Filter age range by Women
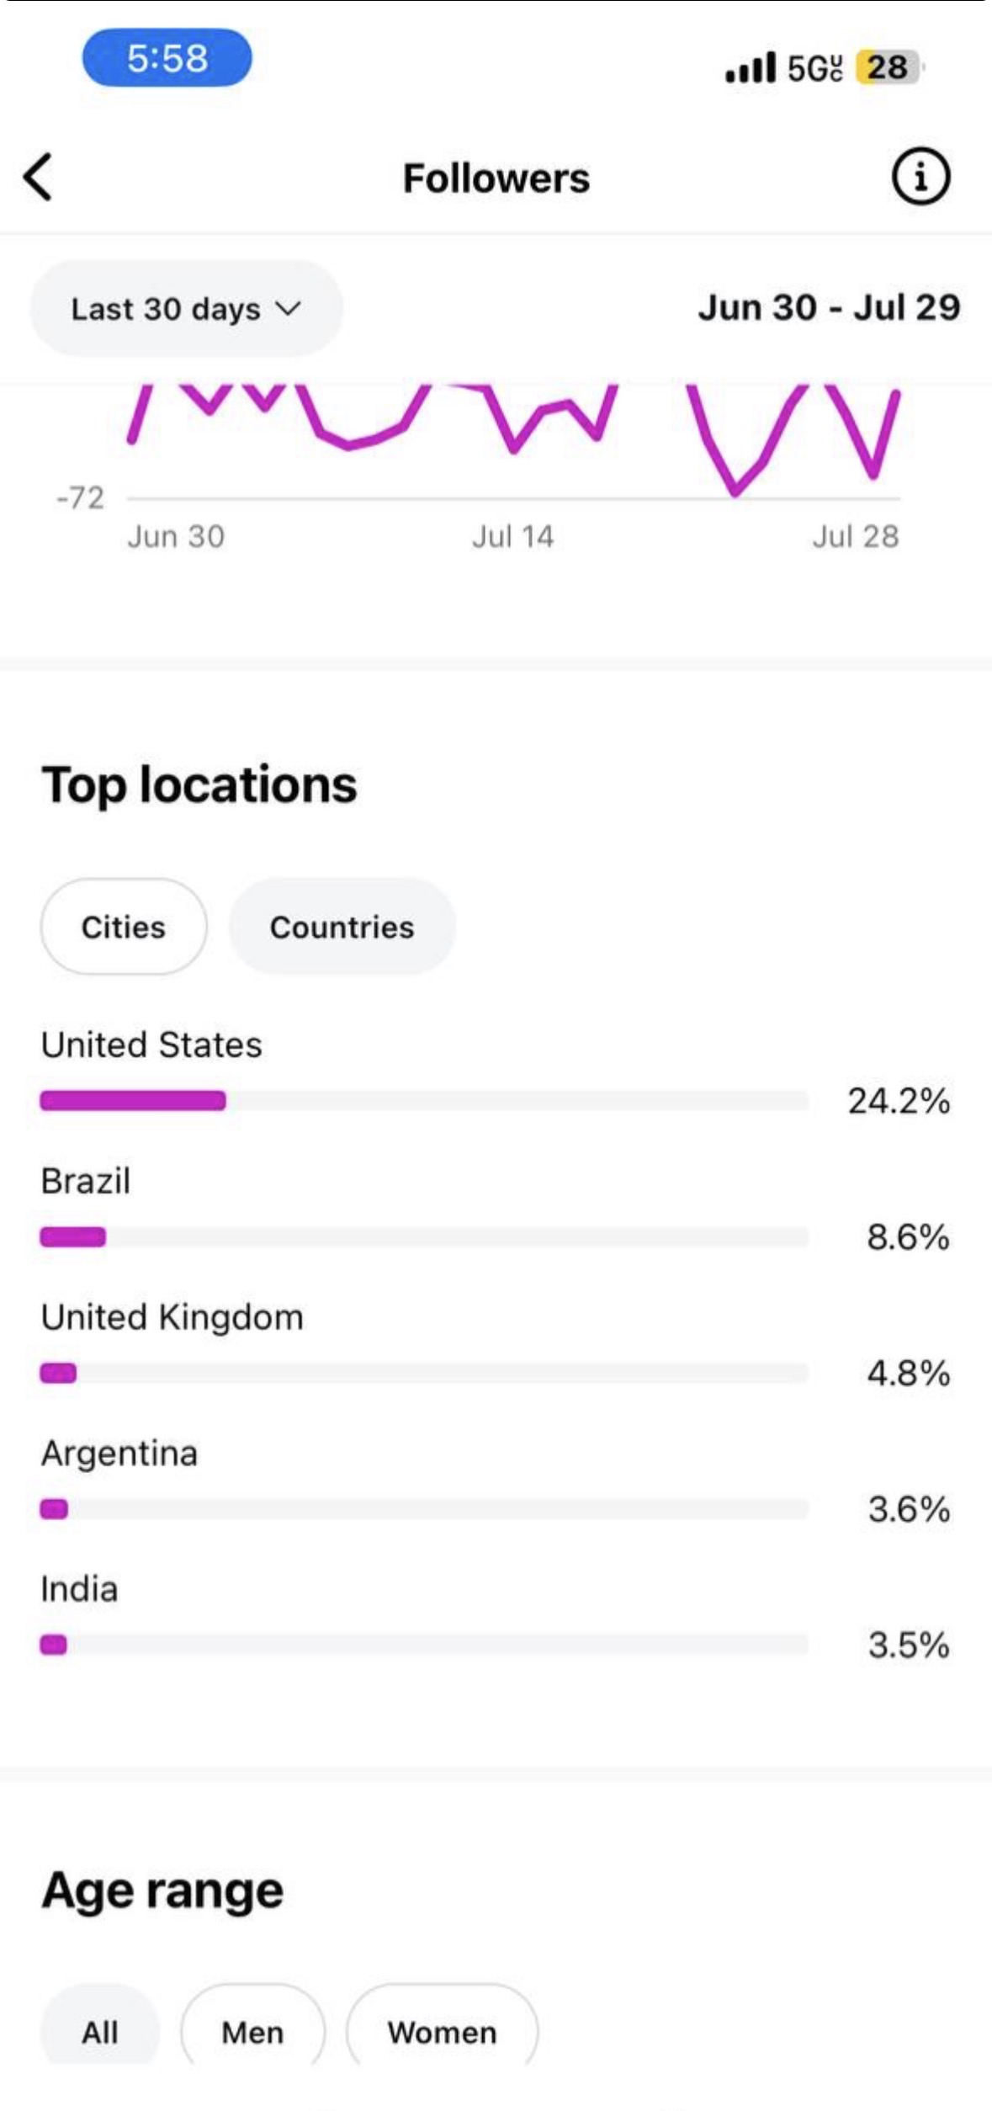 pyautogui.click(x=442, y=2032)
